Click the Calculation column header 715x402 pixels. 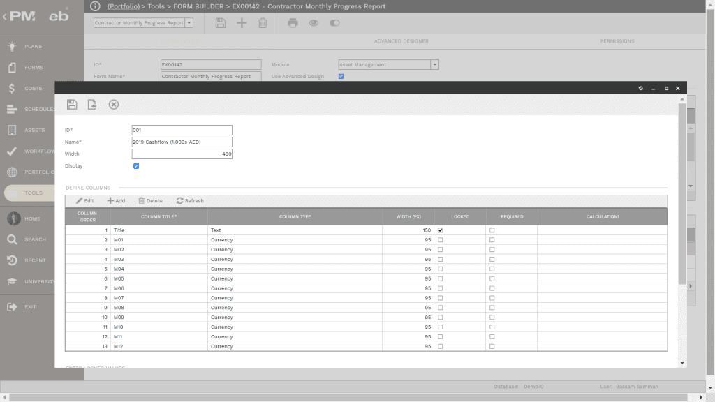tap(603, 216)
